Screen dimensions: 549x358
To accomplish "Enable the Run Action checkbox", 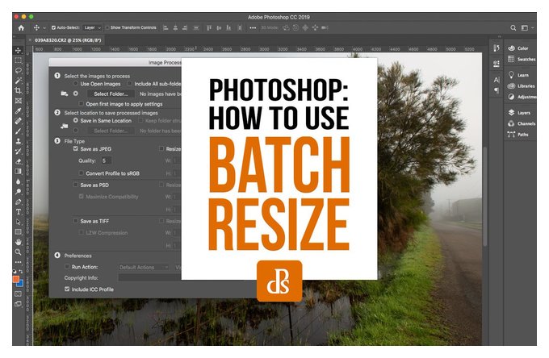I will 67,266.
